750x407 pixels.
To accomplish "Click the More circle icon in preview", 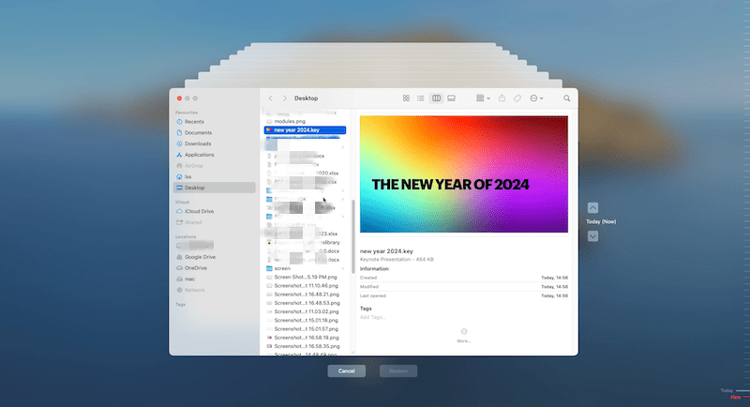I will tap(464, 332).
